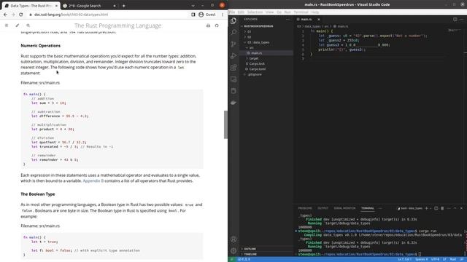Viewport: 467px width, 262px height.
Task: Print the Rust book page
Action: pos(208,25)
